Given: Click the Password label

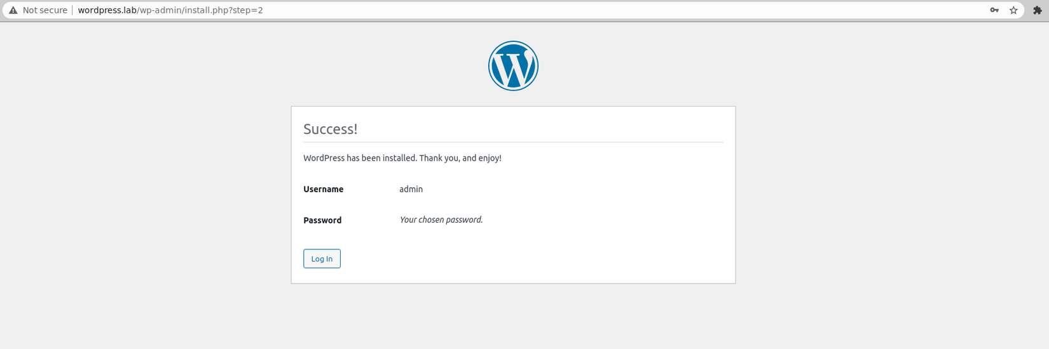Looking at the screenshot, I should coord(322,220).
